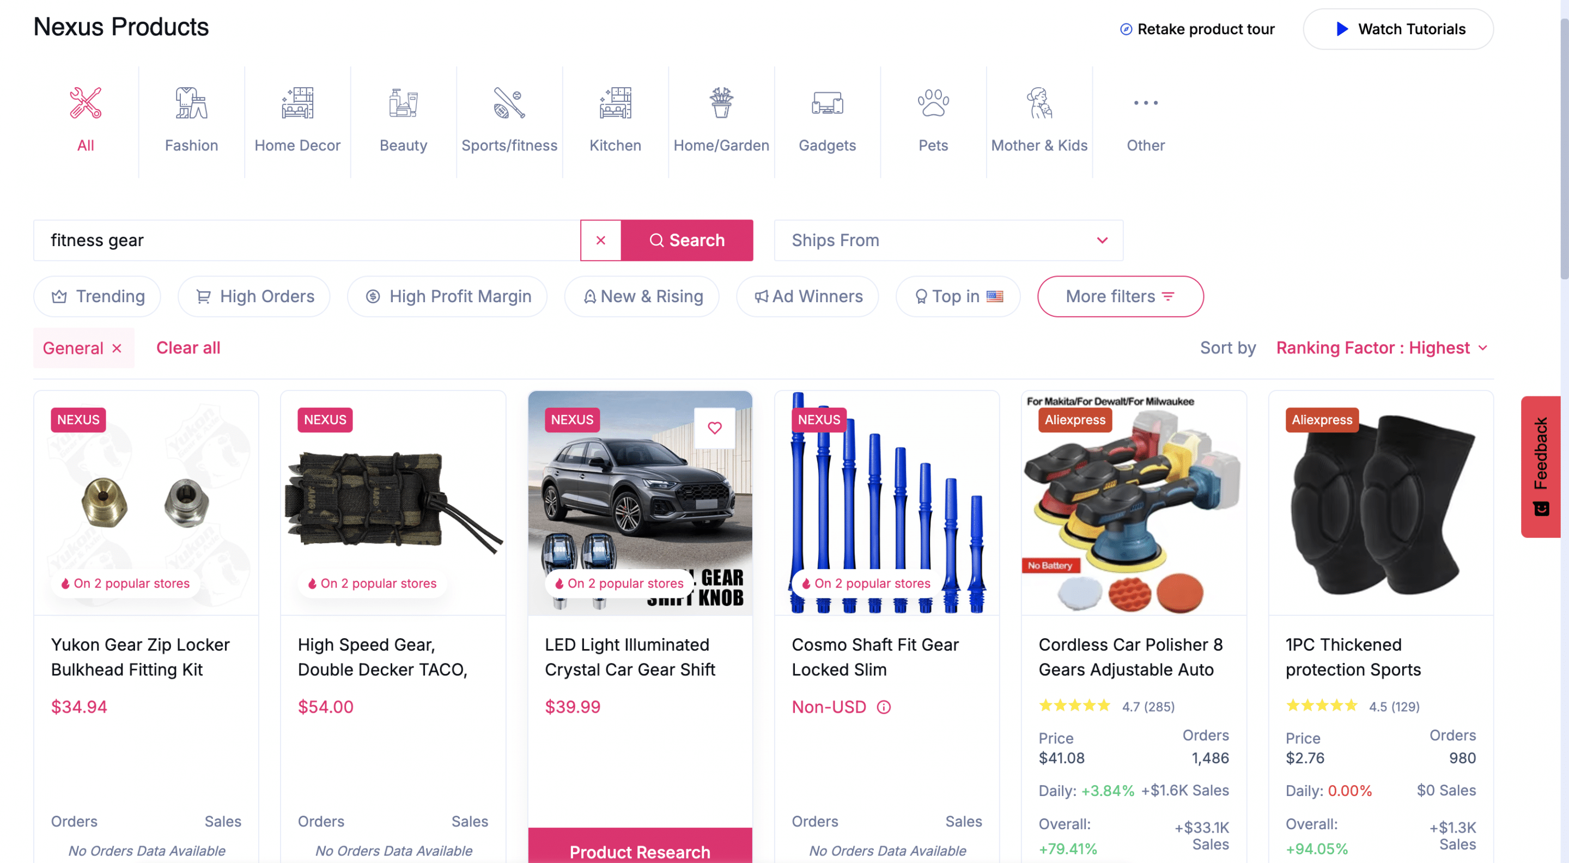
Task: Click the wishlist heart on LED Gear Shift product
Action: [714, 428]
